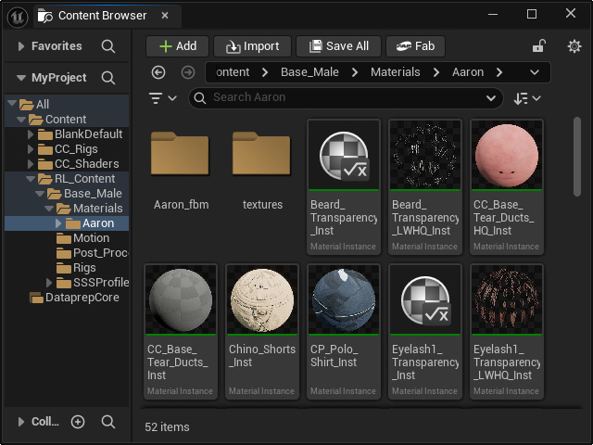
Task: Click Materials in the breadcrumb path
Action: coord(396,72)
